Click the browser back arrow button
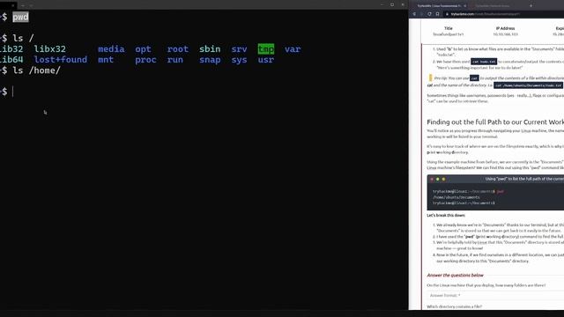 click(x=414, y=14)
